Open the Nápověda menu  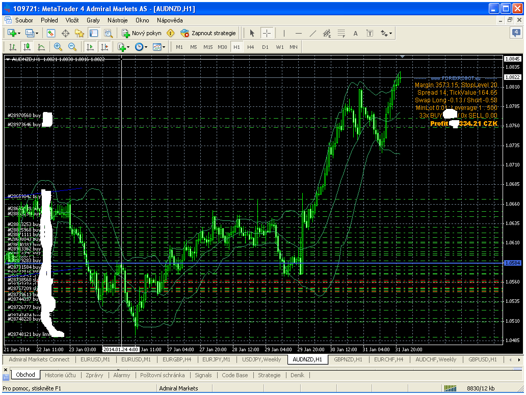(x=170, y=20)
